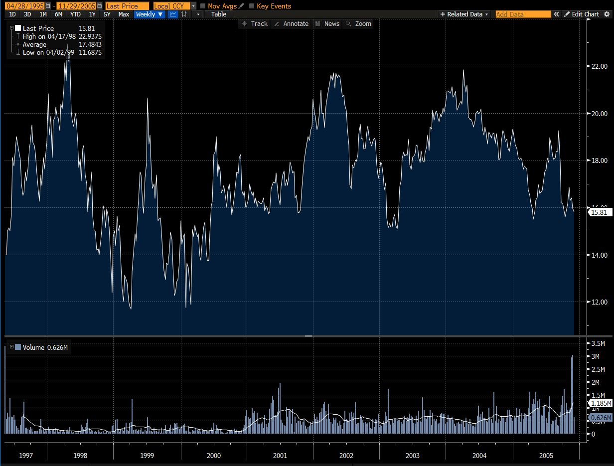Enable the Mov Avgs checkbox
The height and width of the screenshot is (466, 614).
[x=203, y=6]
